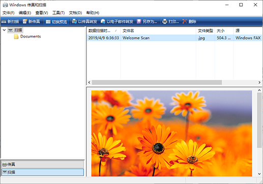Open the 查看(V) menu
This screenshot has height=184, width=263.
coord(42,13)
